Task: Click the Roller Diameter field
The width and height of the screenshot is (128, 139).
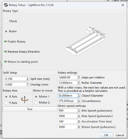Action: pyautogui.click(x=67, y=83)
